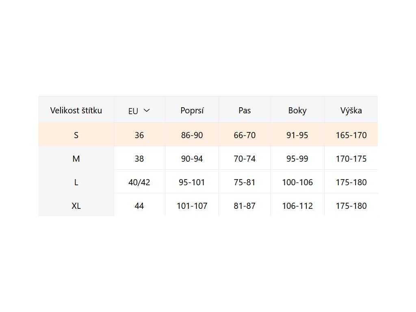Image resolution: width=416 pixels, height=312 pixels.
Task: Click the 101-107 bust measurement cell
Action: tap(192, 206)
